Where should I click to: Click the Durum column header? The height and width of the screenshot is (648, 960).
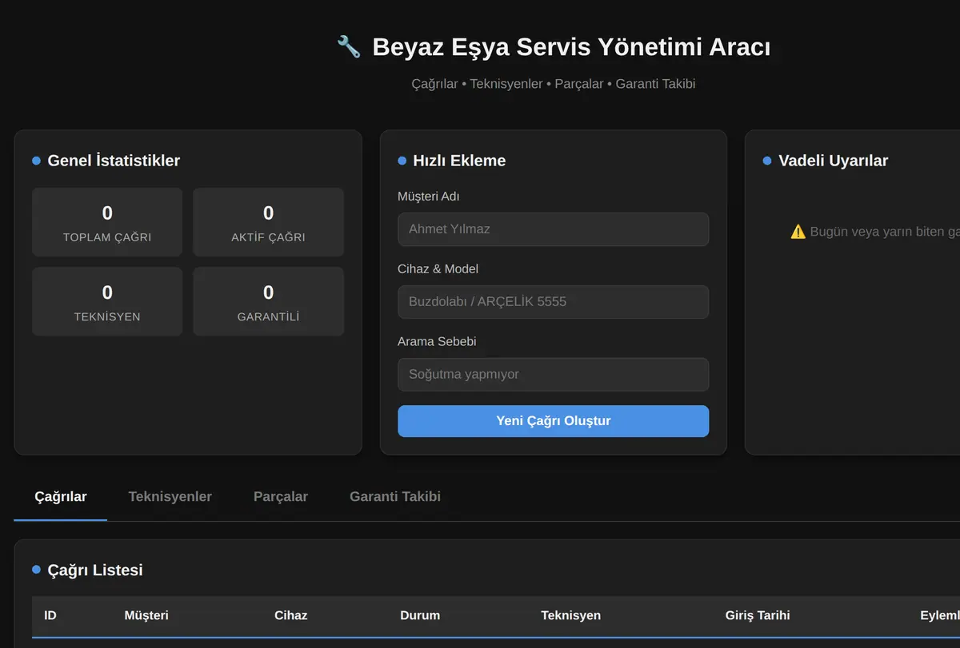pyautogui.click(x=420, y=615)
